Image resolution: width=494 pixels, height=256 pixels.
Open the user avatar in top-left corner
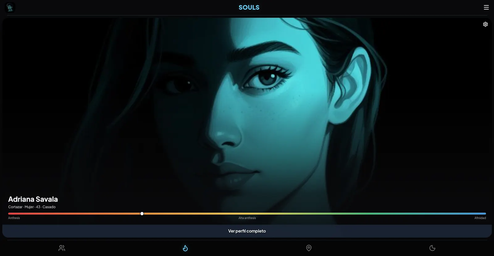pos(10,7)
